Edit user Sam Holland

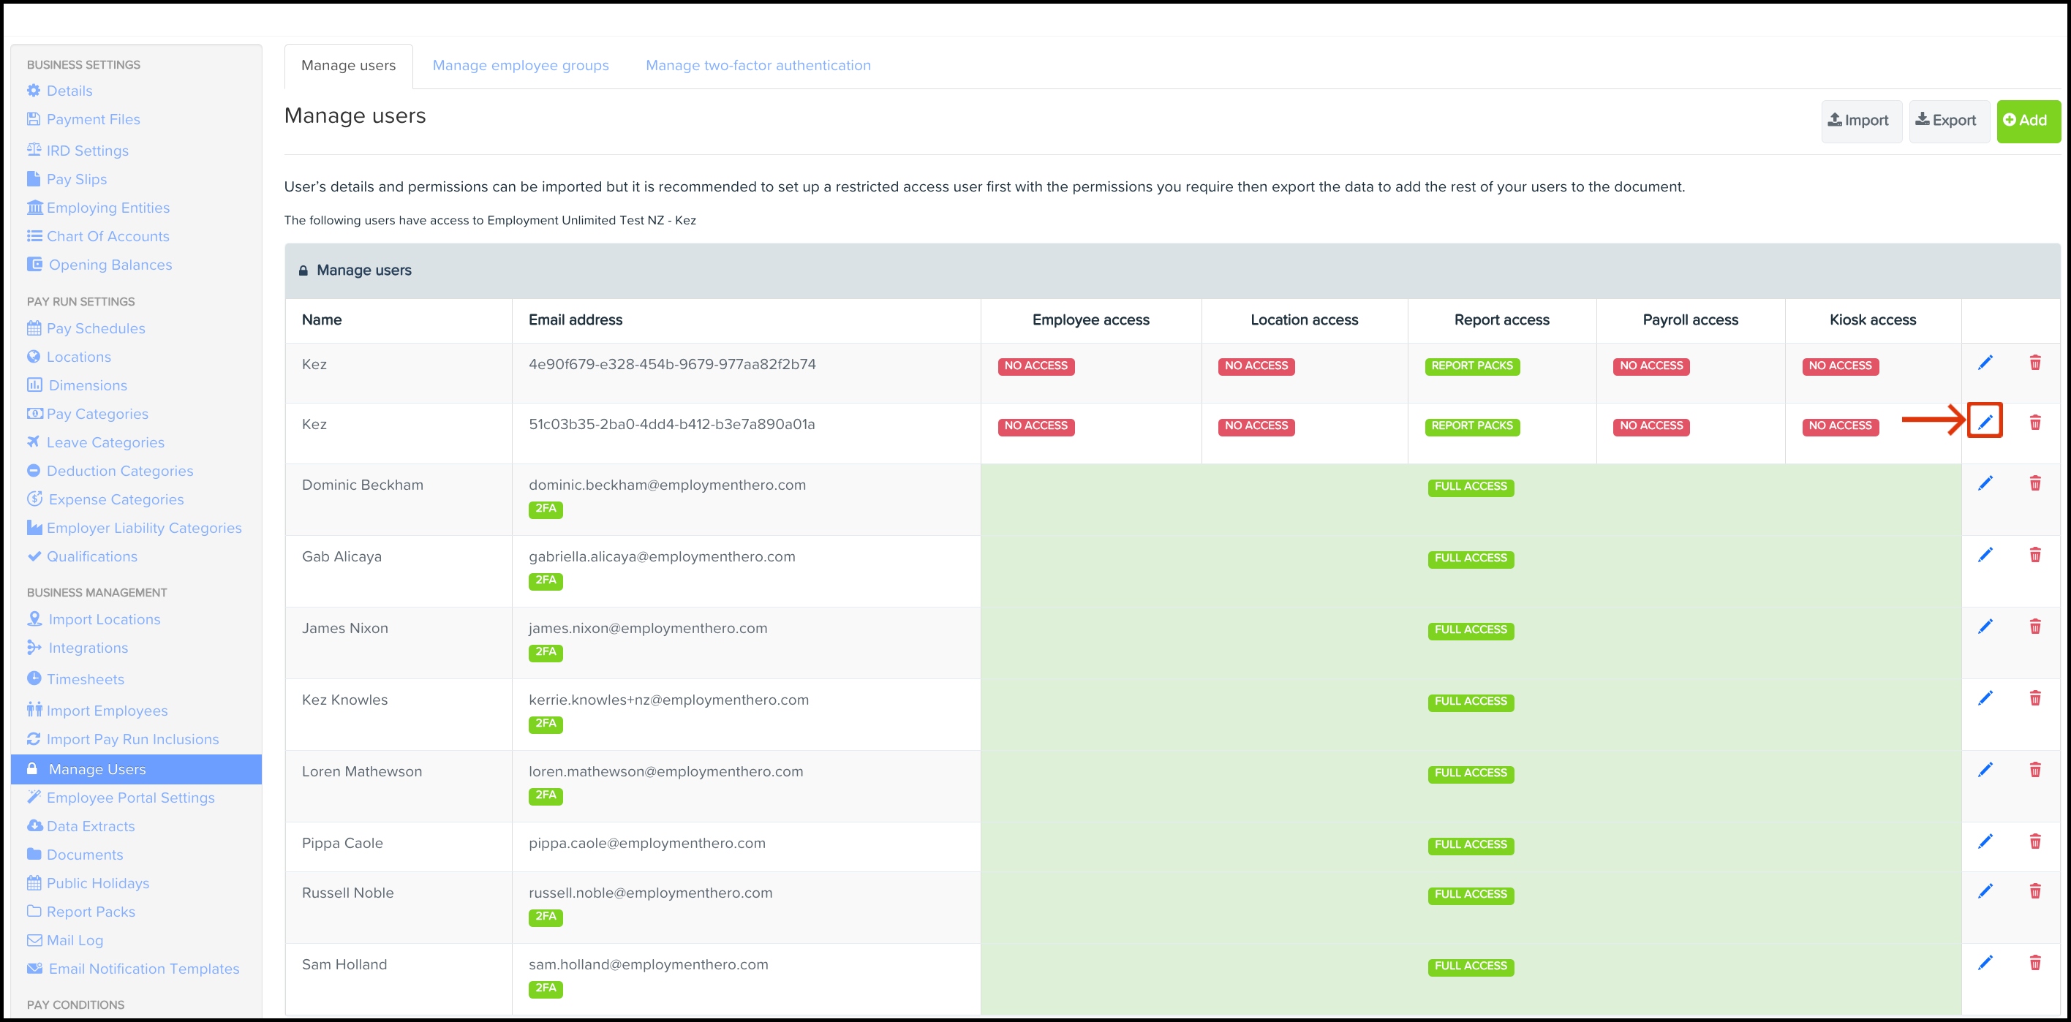tap(1985, 963)
